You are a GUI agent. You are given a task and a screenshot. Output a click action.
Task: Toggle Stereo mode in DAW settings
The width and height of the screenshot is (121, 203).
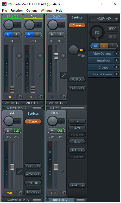(77, 25)
